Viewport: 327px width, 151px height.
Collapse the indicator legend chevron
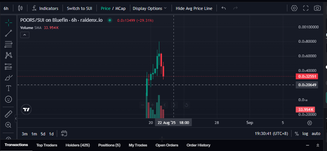tap(25, 35)
